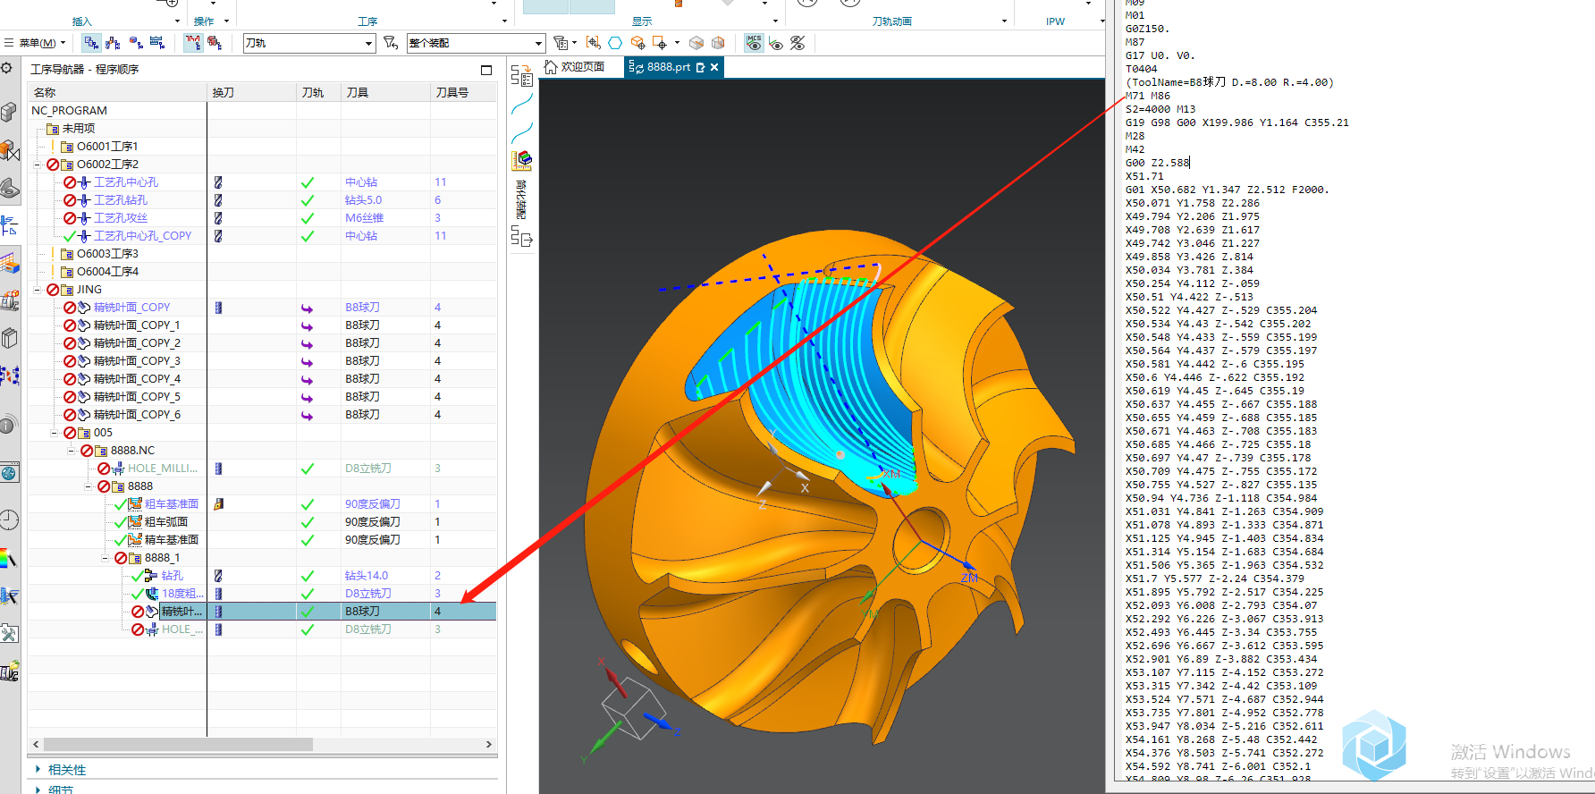Click the reset filter funnel icon
Screen dimensions: 1595x794
(391, 43)
